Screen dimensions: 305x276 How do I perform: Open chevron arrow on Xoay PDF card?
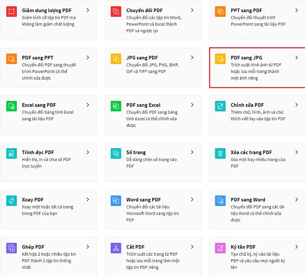pyautogui.click(x=88, y=199)
